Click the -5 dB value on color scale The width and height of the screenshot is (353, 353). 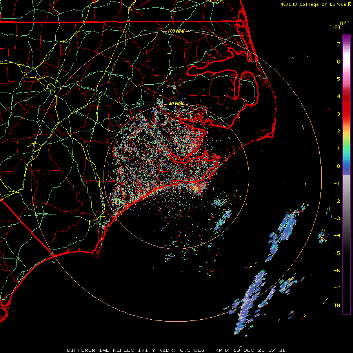(x=337, y=253)
